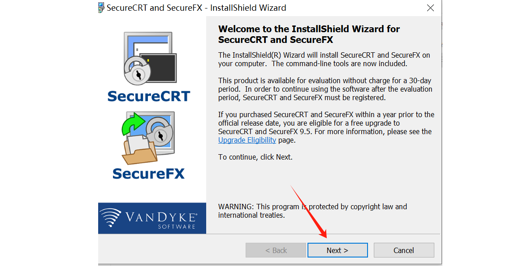This screenshot has height=266, width=528.
Task: Open the Upgrade Eligibility link
Action: pyautogui.click(x=247, y=140)
